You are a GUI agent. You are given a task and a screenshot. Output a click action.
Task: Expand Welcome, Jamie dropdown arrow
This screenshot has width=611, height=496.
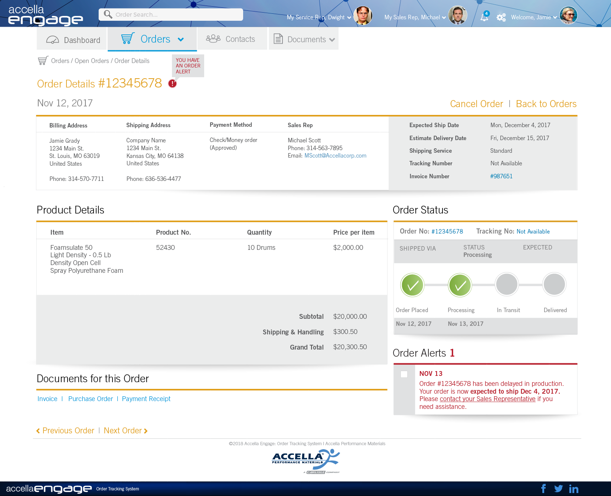pos(555,17)
